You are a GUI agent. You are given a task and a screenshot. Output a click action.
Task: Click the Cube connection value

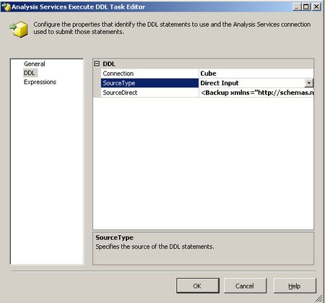209,74
